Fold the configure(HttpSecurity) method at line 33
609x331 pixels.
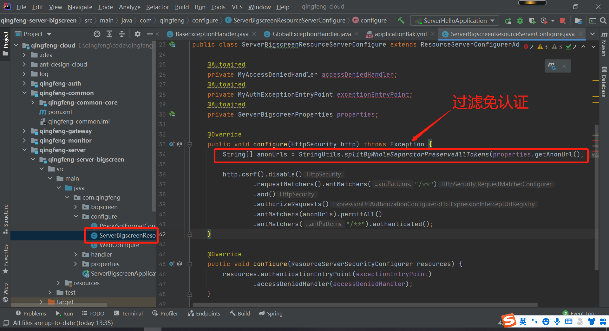click(x=190, y=144)
